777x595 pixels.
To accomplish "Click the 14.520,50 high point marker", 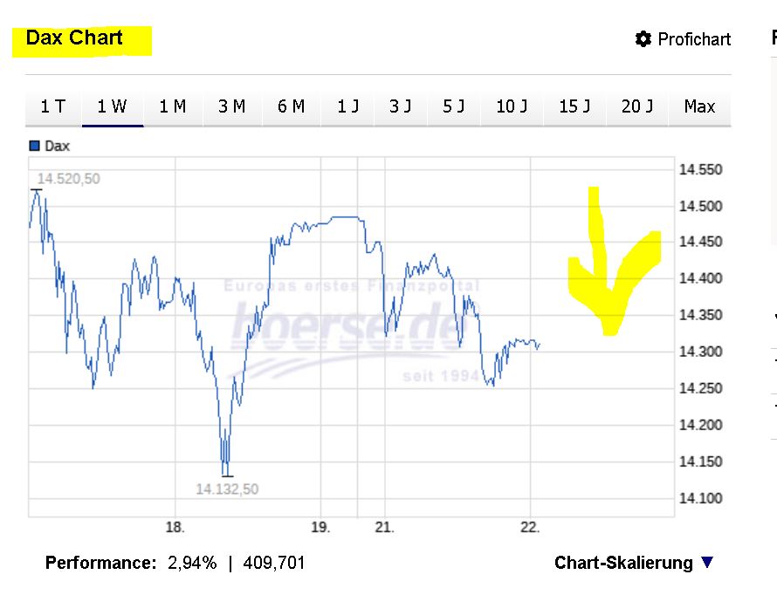I will [68, 179].
